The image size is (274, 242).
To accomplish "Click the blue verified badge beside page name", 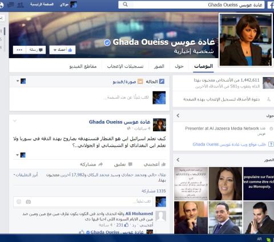I will (x=107, y=43).
